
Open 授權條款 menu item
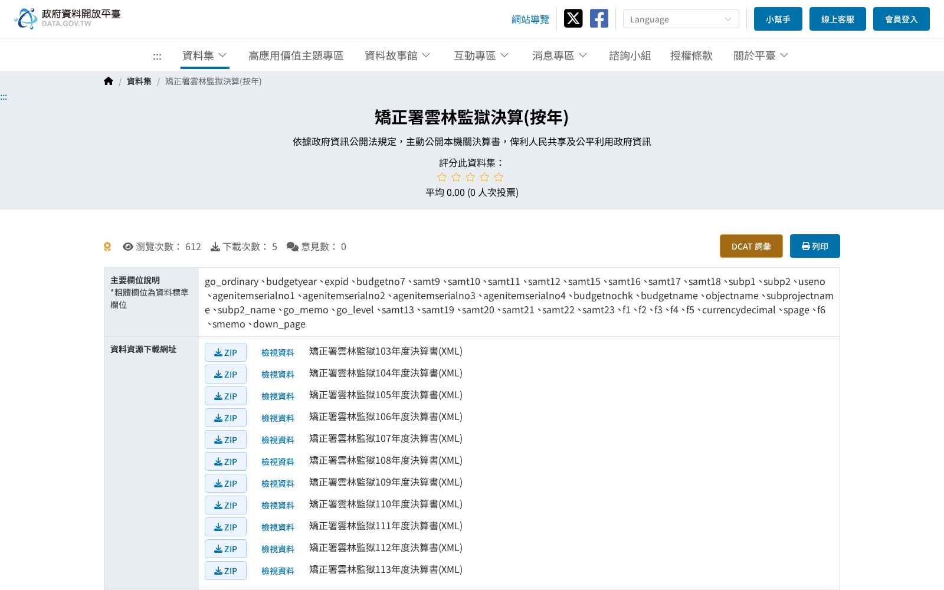coord(691,55)
